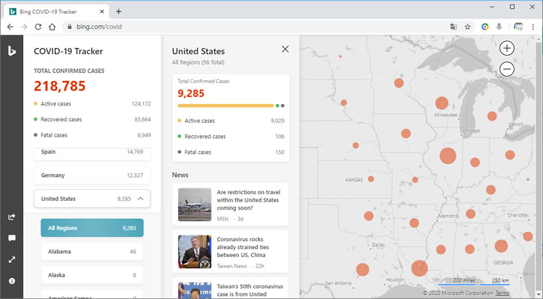Click US Recovered cases 106 row

click(x=231, y=136)
